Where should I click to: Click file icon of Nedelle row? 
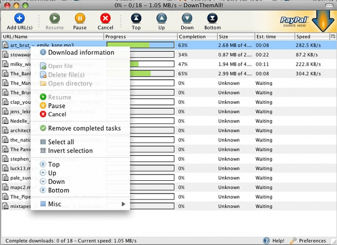5,121
